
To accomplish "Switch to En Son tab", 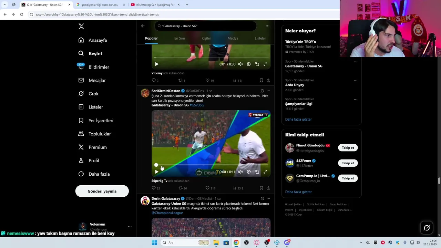I will pos(180,38).
